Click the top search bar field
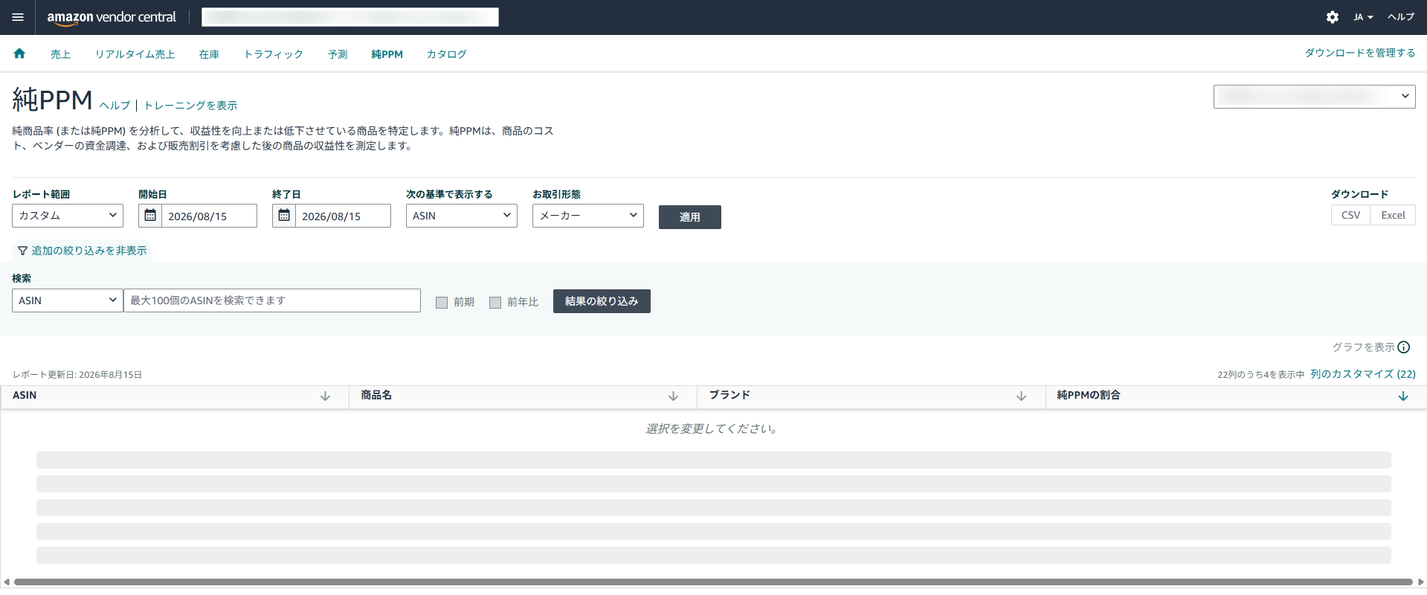 pos(350,17)
